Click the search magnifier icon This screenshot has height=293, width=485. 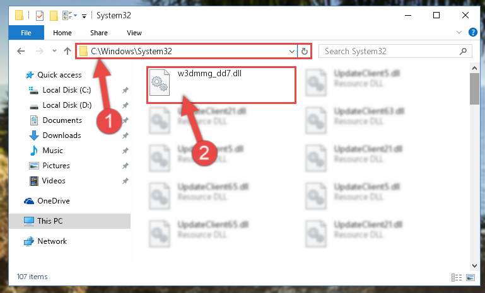click(463, 51)
